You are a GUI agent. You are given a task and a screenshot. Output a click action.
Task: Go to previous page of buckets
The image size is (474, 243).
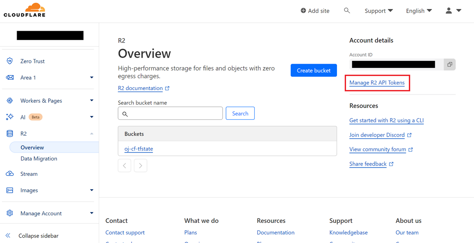[x=124, y=166]
